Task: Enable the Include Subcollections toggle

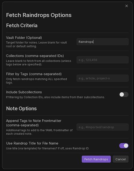Action: (124, 94)
